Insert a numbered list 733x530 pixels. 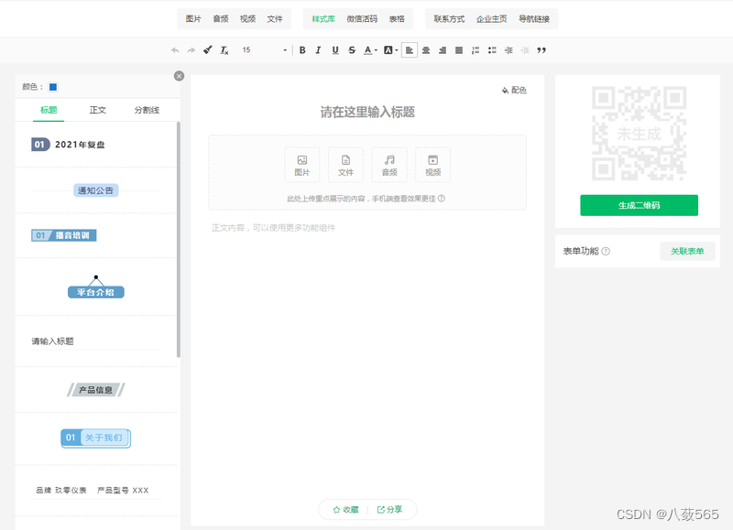pyautogui.click(x=476, y=50)
